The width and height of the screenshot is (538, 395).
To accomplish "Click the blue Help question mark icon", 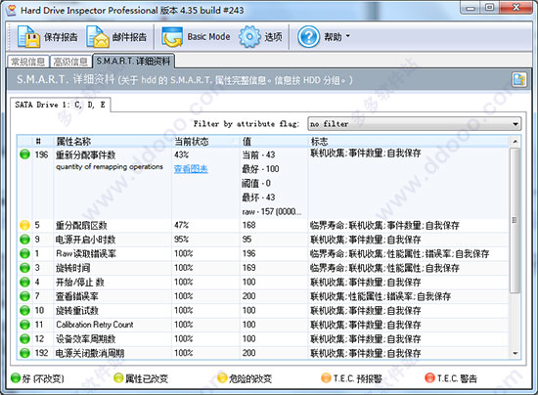I will click(x=308, y=37).
